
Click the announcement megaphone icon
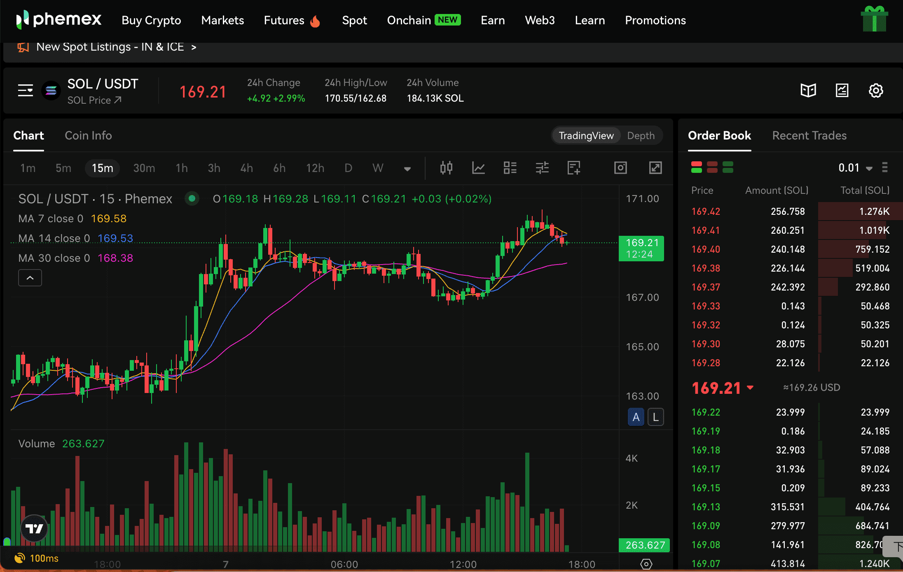(x=23, y=47)
